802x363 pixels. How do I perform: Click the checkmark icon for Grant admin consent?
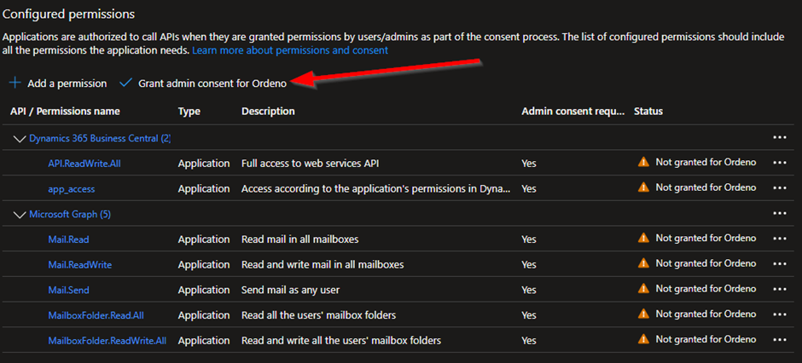click(x=125, y=84)
